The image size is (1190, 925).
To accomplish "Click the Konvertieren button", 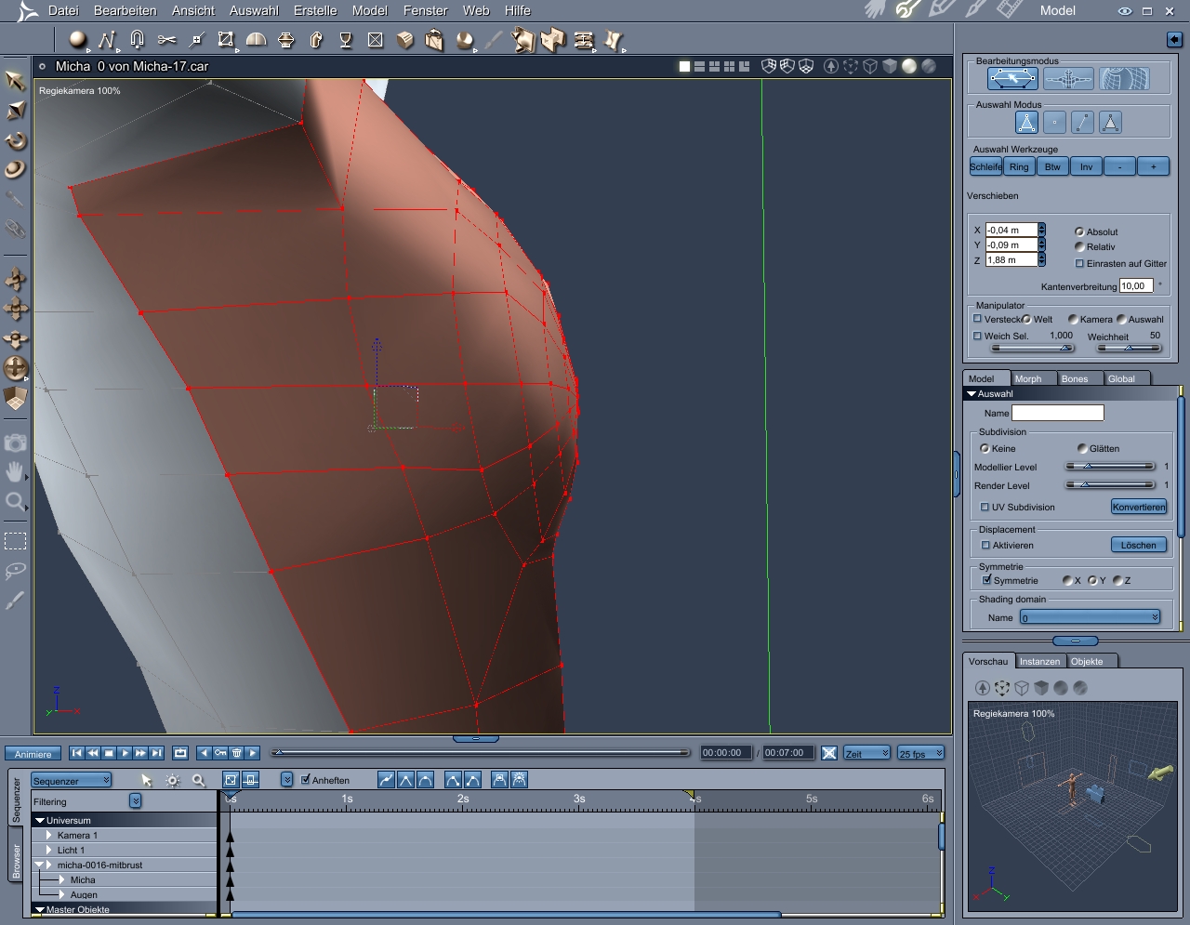I will coord(1138,507).
